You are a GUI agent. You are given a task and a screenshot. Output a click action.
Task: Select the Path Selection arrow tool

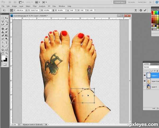3,46
